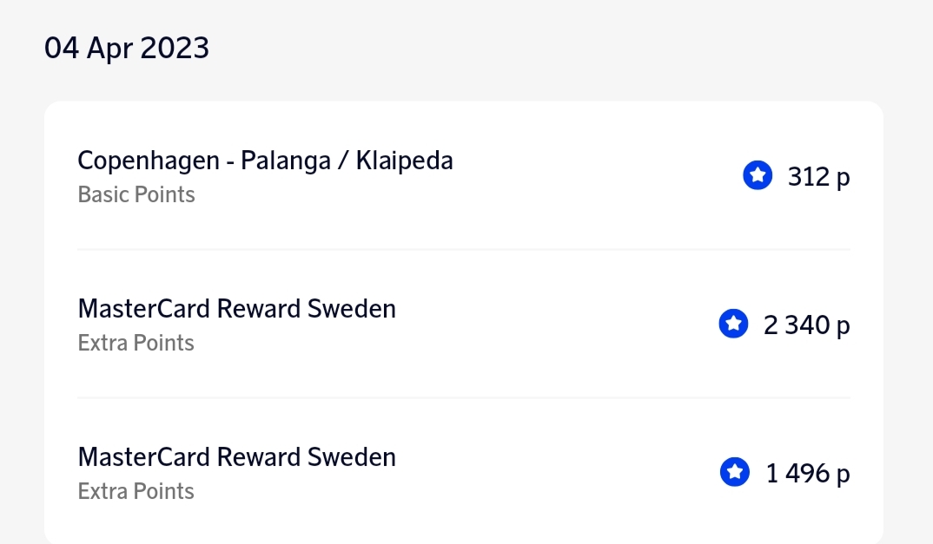Select the 312 p points value

(818, 177)
